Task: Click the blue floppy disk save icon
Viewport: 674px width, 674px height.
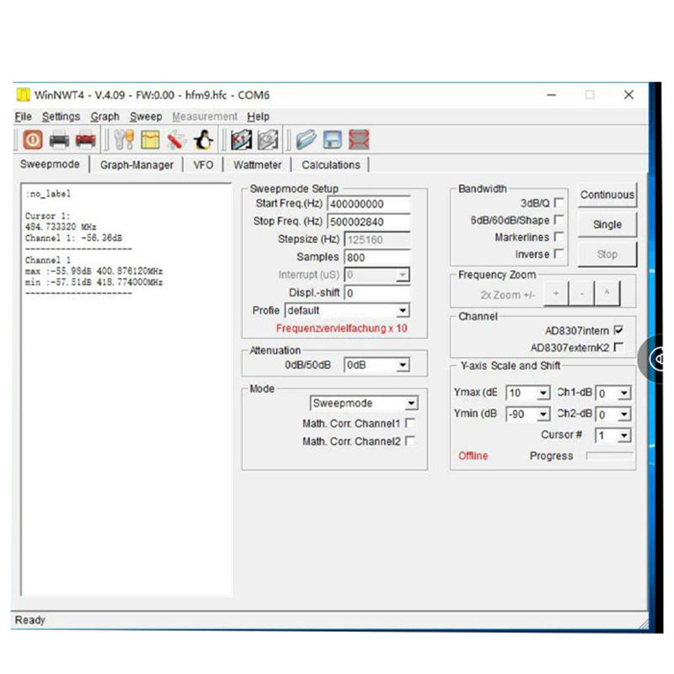Action: click(x=333, y=140)
